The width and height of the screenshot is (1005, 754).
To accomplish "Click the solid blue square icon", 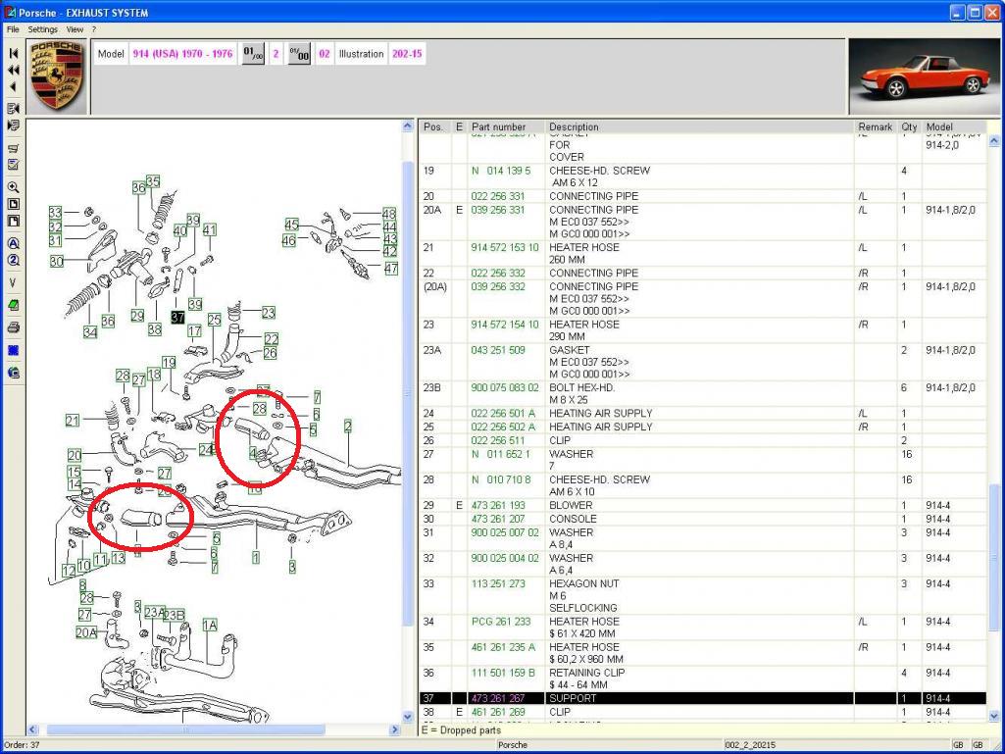I will (x=13, y=350).
